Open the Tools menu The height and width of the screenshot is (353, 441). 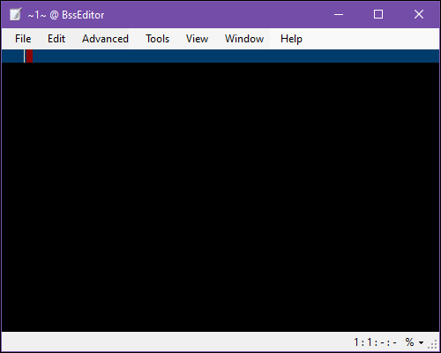click(x=158, y=39)
